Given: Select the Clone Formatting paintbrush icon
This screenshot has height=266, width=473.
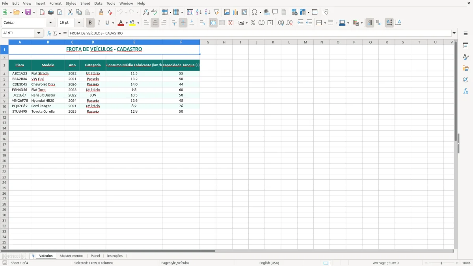Looking at the screenshot, I should [x=101, y=12].
